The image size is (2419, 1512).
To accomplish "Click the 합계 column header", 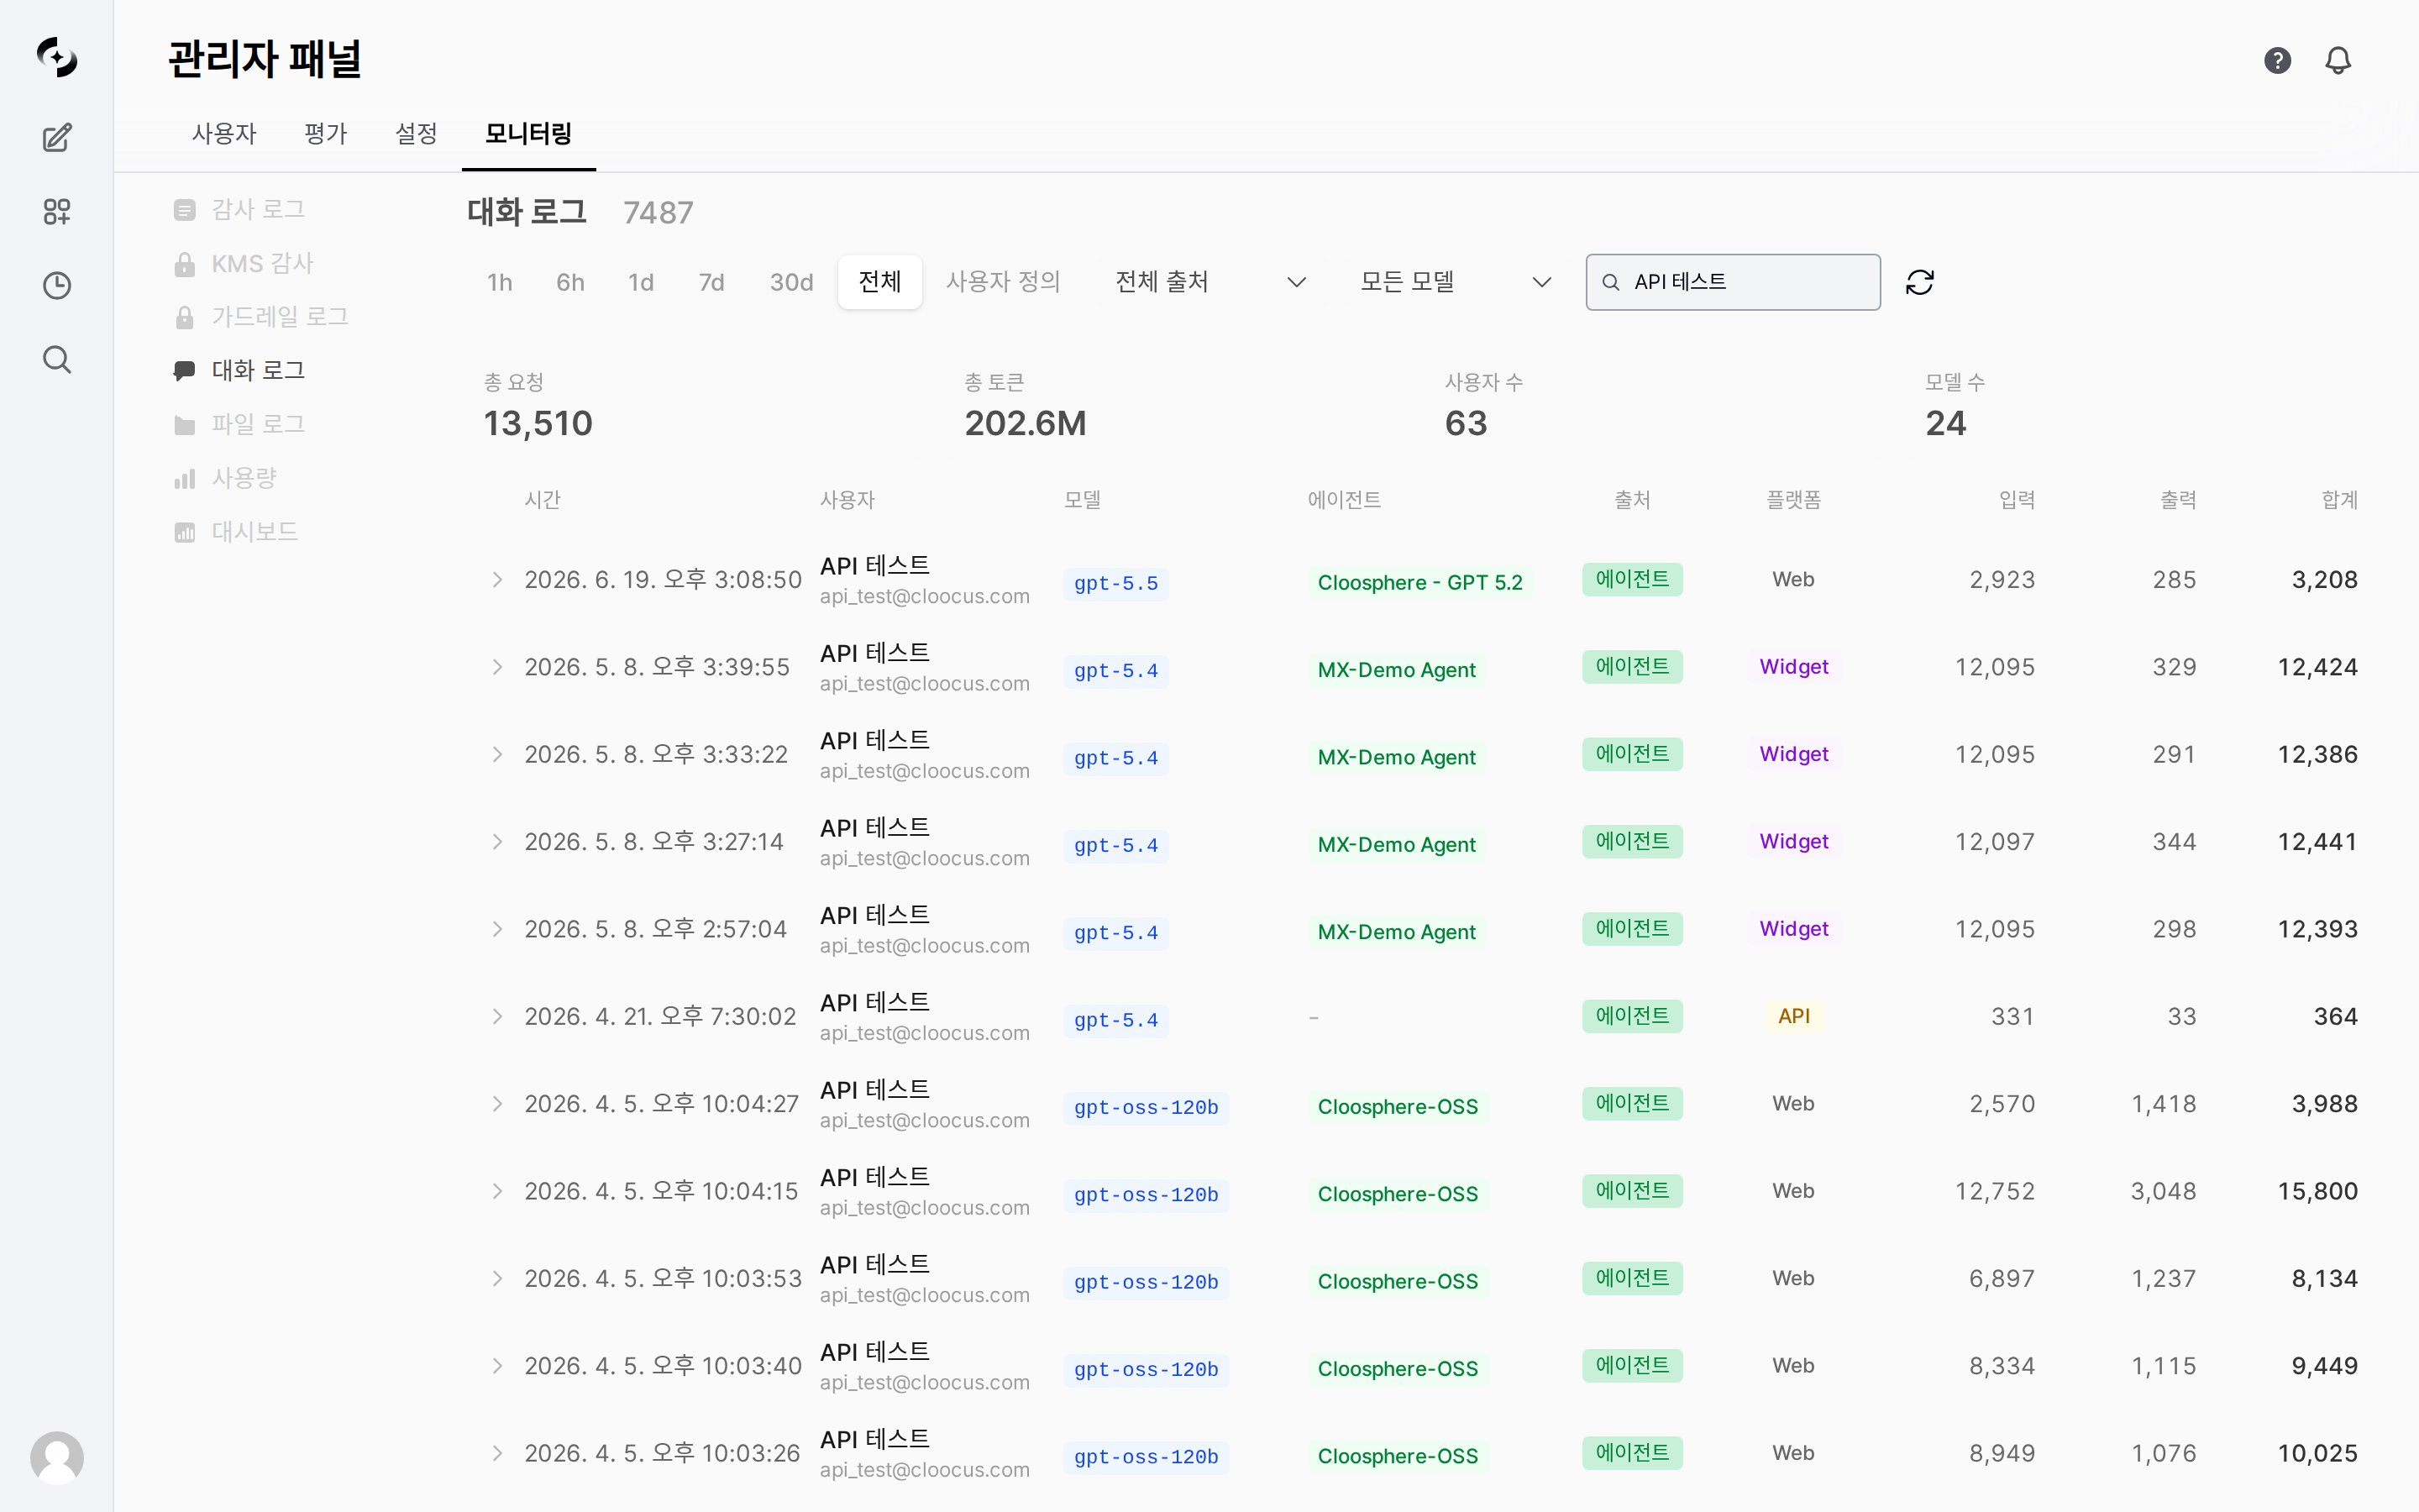I will pyautogui.click(x=2339, y=500).
